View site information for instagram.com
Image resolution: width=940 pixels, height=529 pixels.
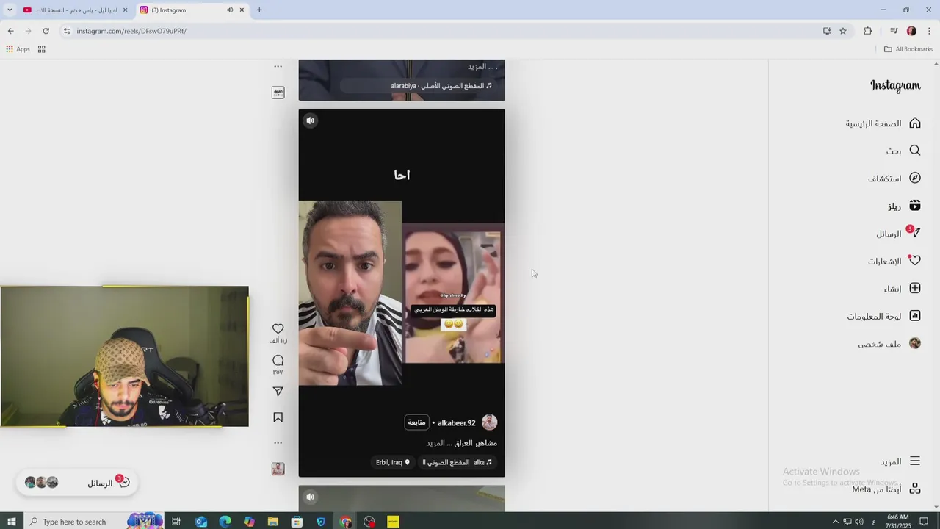(x=67, y=31)
